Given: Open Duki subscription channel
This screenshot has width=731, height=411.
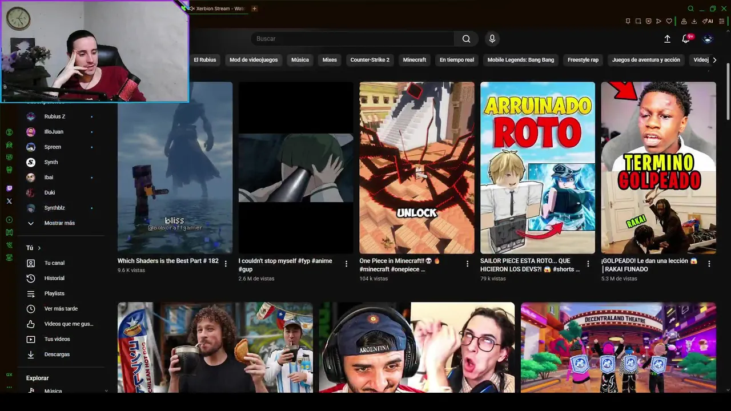Looking at the screenshot, I should click(x=62, y=193).
